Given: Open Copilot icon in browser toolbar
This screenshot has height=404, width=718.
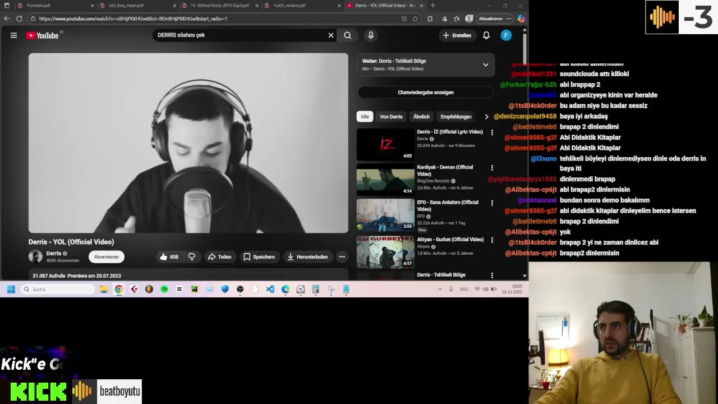Looking at the screenshot, I should [521, 19].
